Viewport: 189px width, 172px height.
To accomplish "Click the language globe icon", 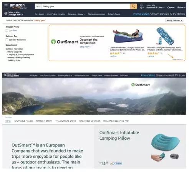I will point(141,8).
